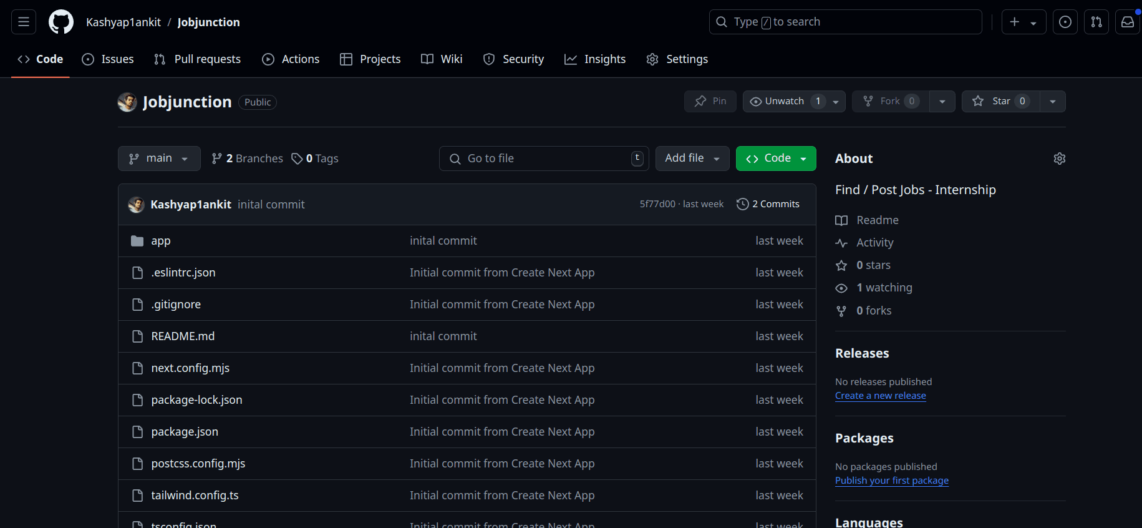Switch to the Actions tab

tap(291, 59)
